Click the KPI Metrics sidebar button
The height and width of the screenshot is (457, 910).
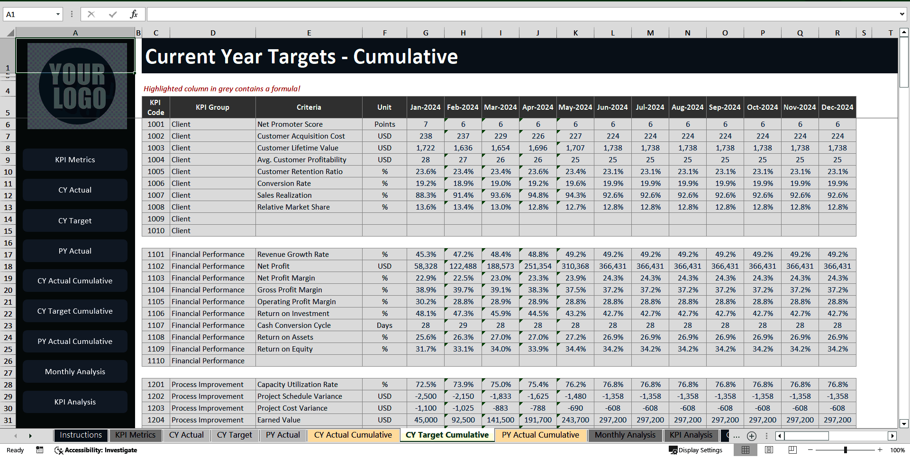tap(75, 160)
